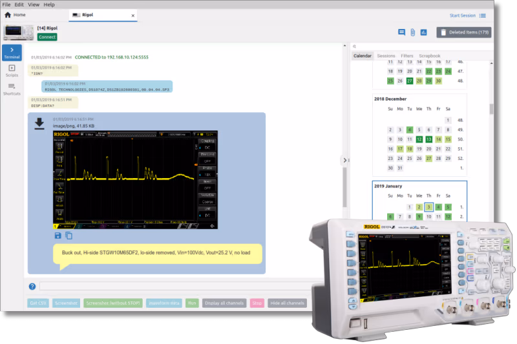Image resolution: width=517 pixels, height=344 pixels.
Task: Click the scroll up arrow of the terminal log
Action: (x=344, y=46)
